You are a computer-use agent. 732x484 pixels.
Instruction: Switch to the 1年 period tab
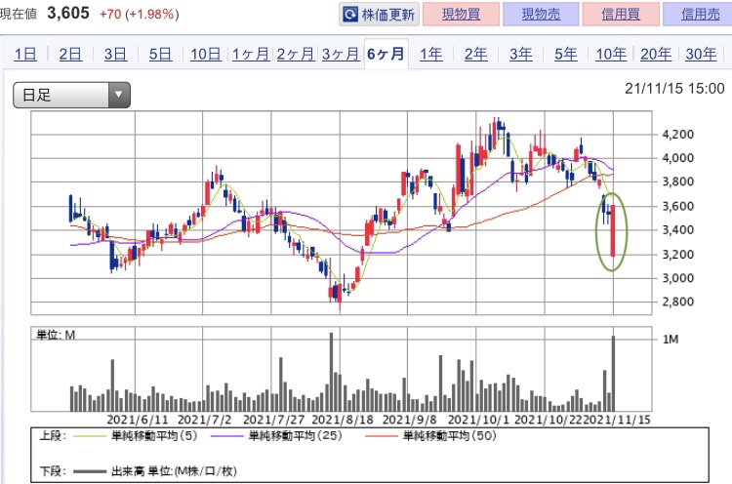(x=430, y=54)
